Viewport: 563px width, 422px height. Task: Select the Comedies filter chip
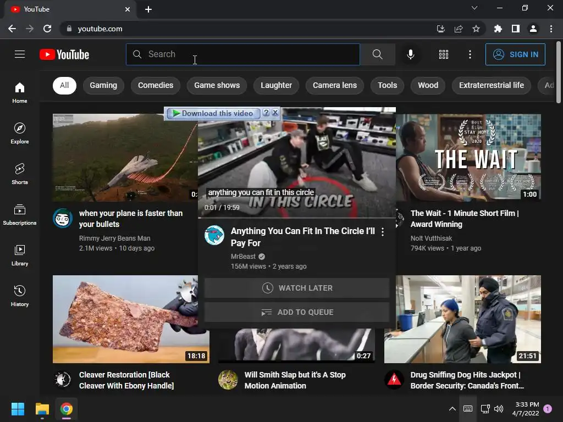(x=156, y=85)
